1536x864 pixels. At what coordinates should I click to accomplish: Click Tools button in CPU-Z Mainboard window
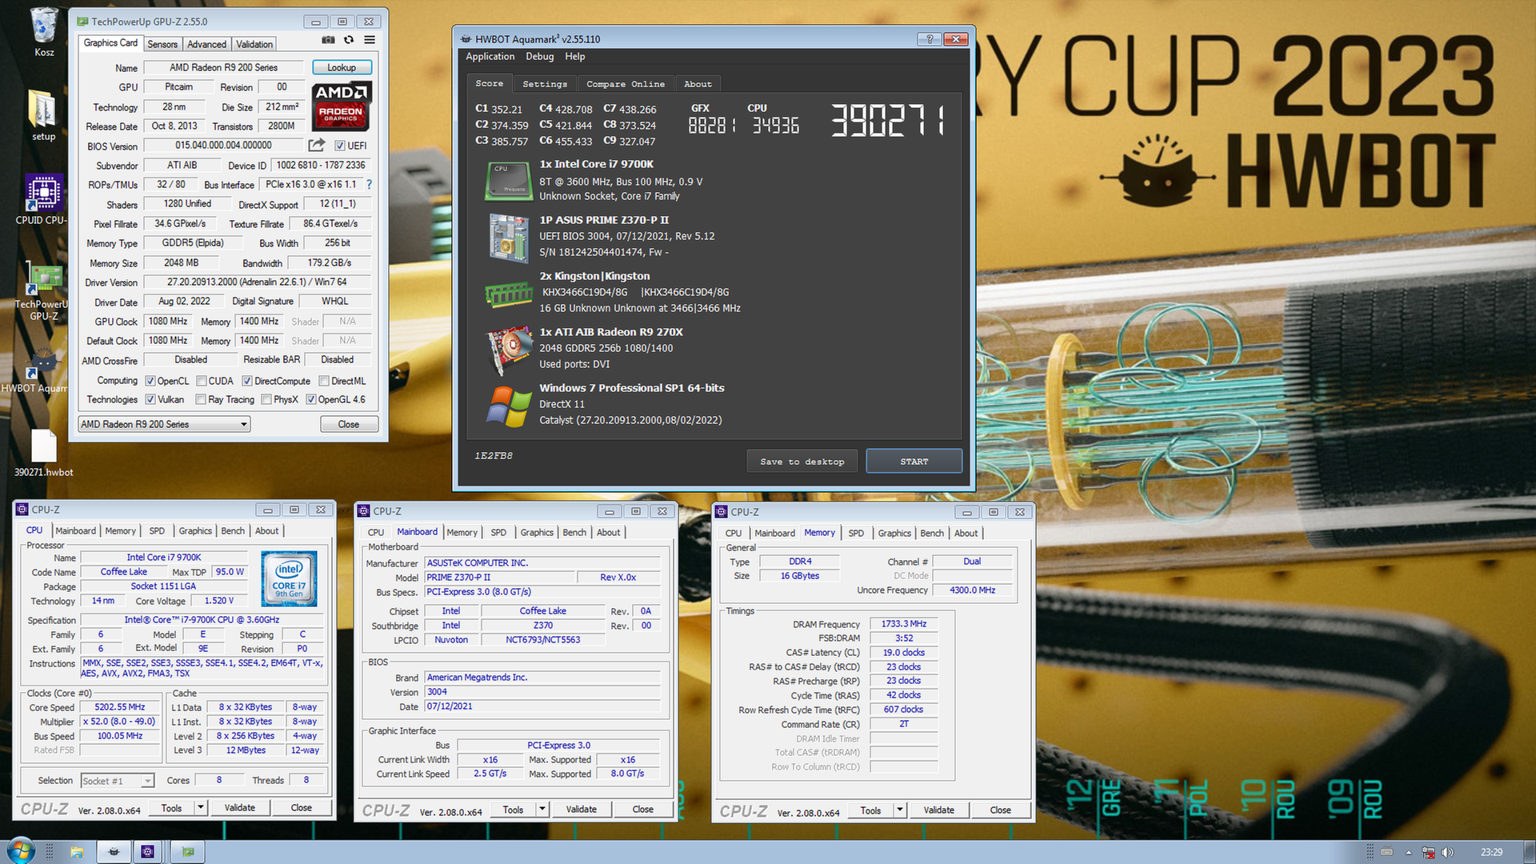(x=514, y=810)
